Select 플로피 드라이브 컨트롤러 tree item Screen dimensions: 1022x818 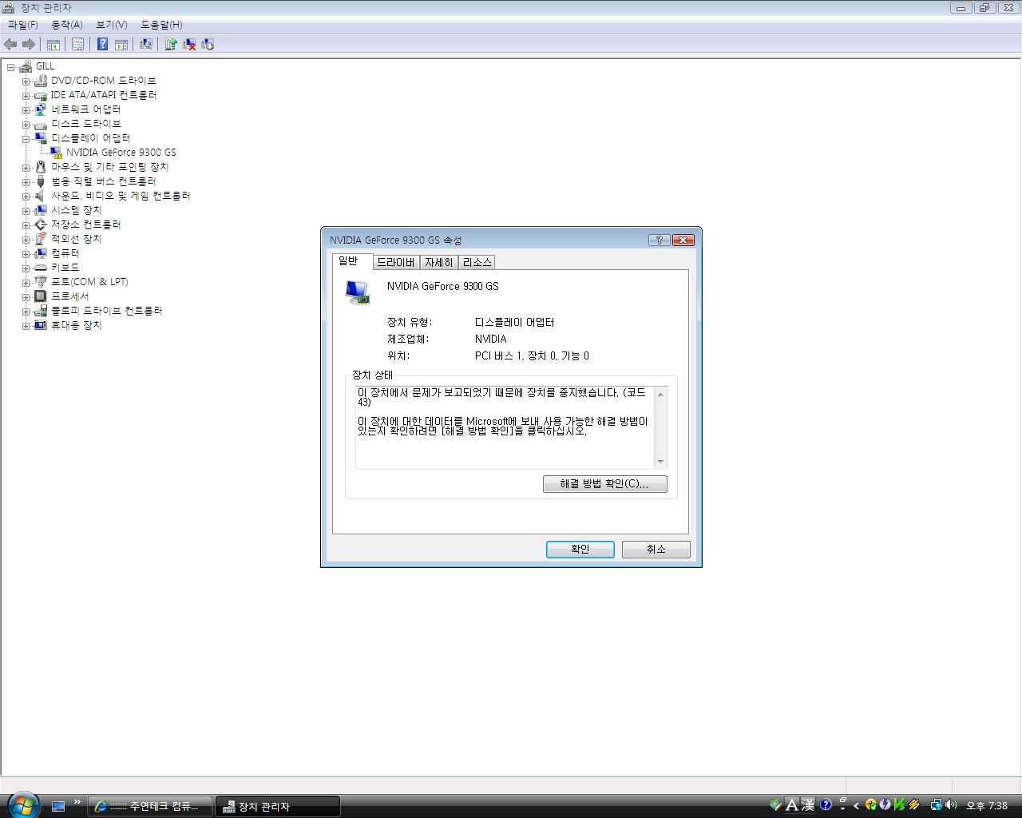[x=107, y=311]
